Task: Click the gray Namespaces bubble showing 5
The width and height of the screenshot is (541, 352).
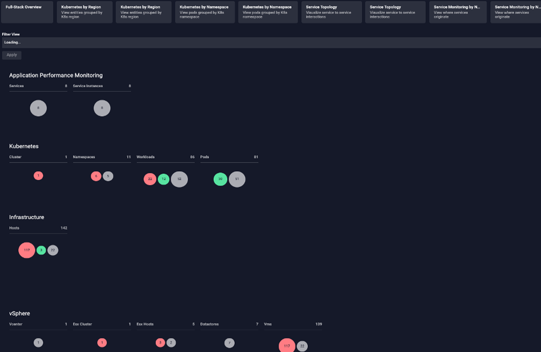Action: [108, 177]
